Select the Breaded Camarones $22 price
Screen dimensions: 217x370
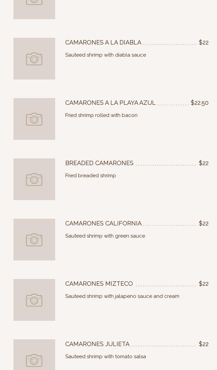click(204, 163)
